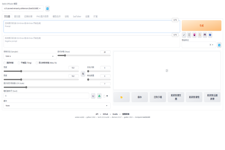The image size is (225, 150).
Task: Switch to the 后期处理 tab
Action: click(x=28, y=16)
